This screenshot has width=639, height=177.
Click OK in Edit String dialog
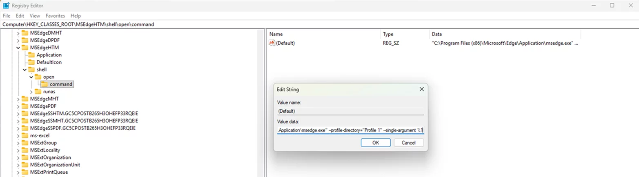pos(376,143)
